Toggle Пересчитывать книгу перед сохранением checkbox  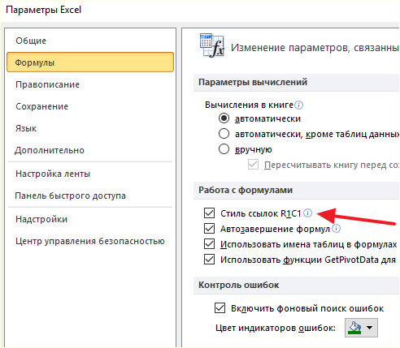click(253, 165)
